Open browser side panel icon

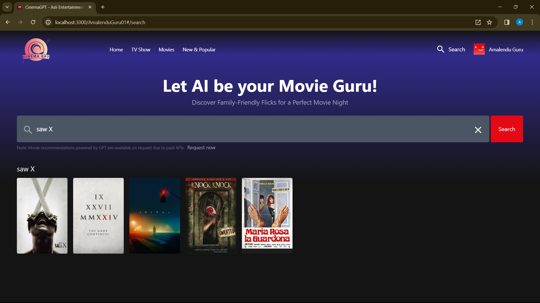pos(507,22)
